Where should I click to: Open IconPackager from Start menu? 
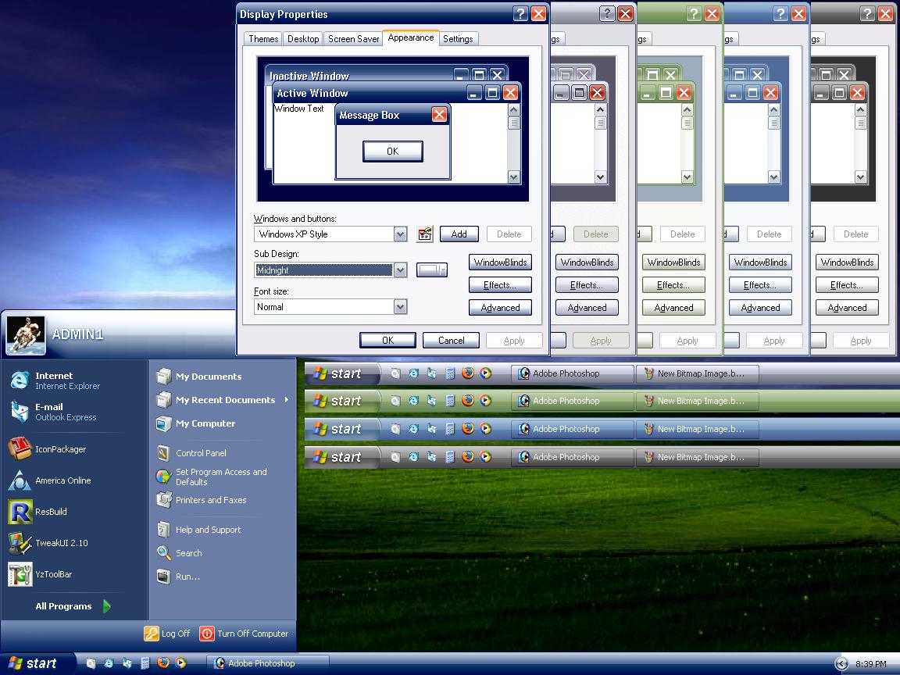[48, 449]
